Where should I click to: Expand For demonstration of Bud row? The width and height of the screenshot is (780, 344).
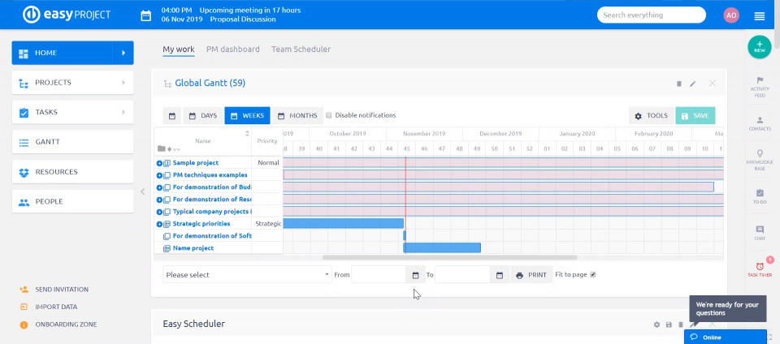click(x=160, y=187)
